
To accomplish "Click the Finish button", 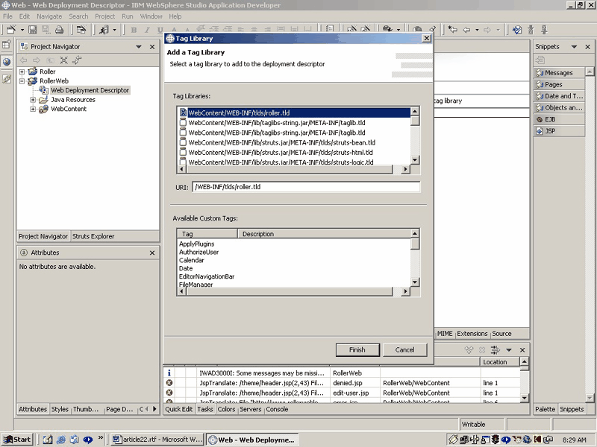I will 357,350.
